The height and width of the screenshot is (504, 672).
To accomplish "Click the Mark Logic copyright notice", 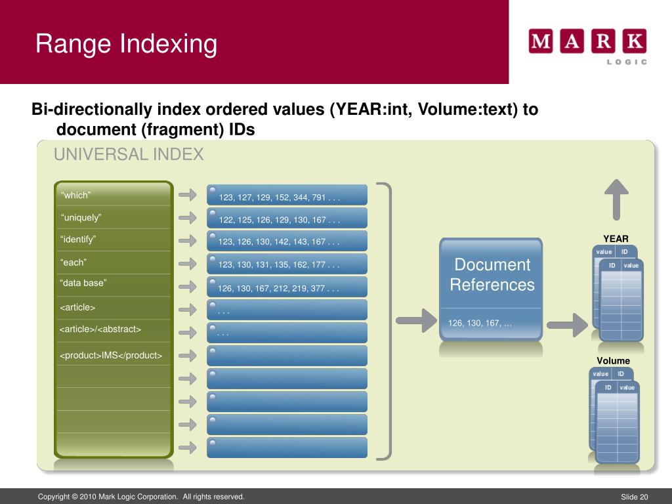I will point(141,497).
